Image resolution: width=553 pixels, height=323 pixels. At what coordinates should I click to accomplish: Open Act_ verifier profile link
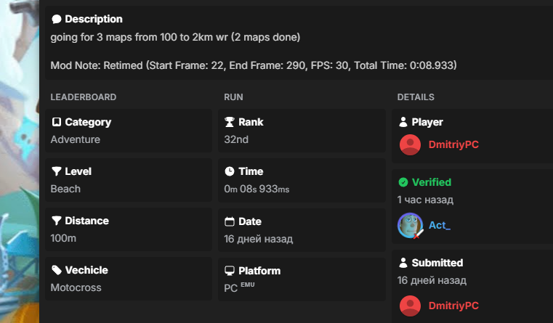point(440,225)
